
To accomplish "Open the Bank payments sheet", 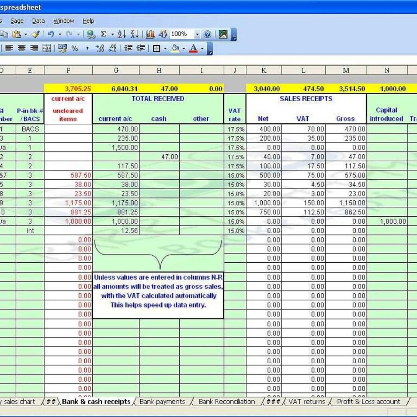I will point(163,401).
